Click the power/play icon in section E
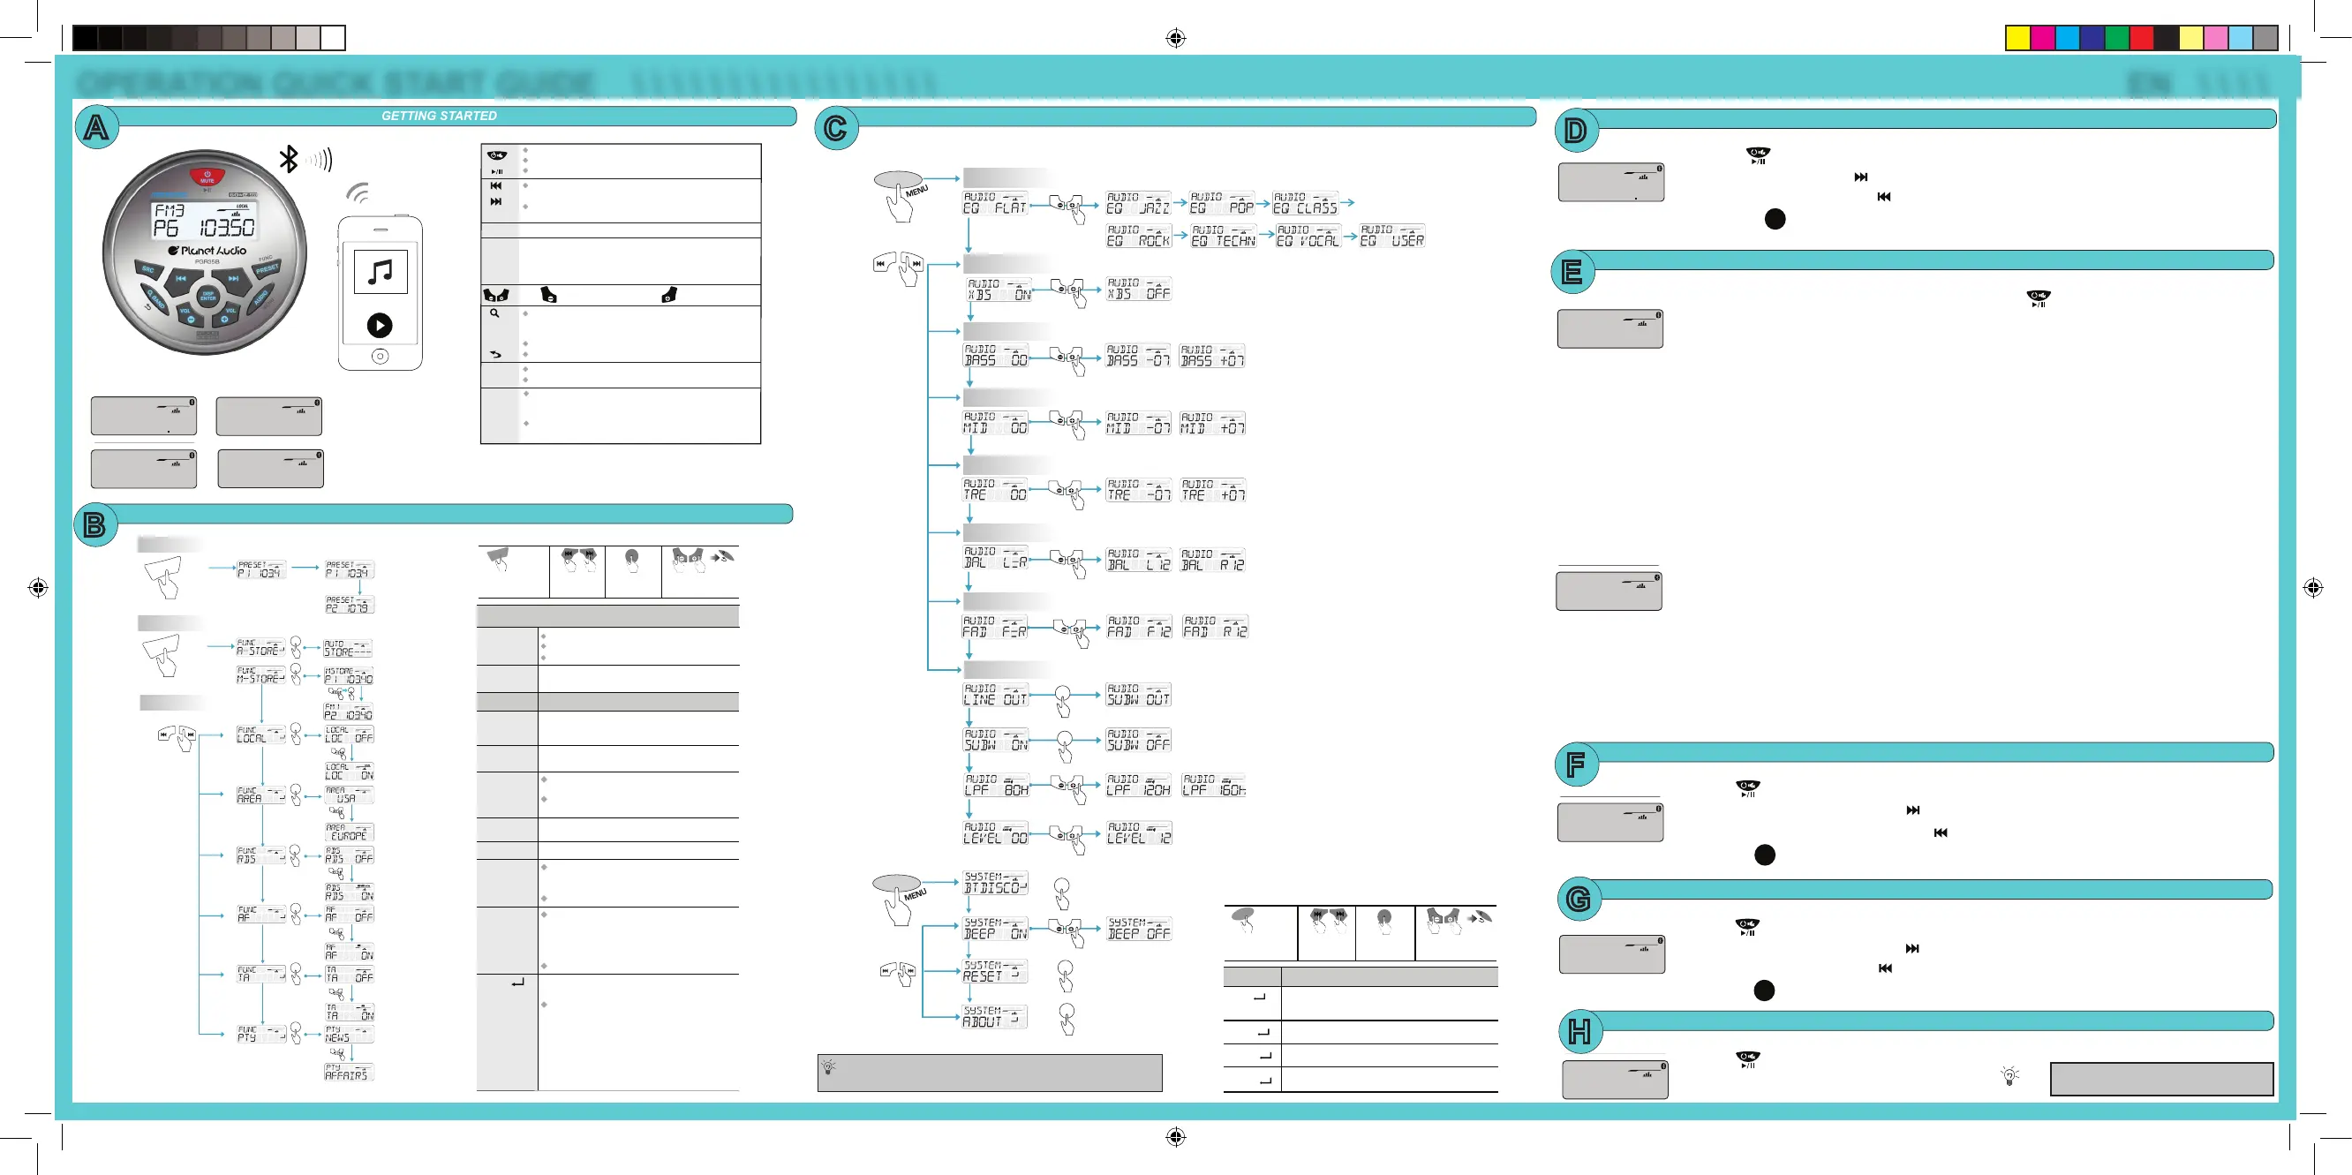 tap(2038, 298)
